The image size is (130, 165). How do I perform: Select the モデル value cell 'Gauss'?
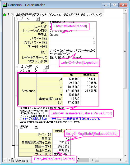[x=72, y=35]
